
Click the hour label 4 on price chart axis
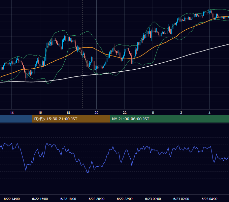(209, 113)
